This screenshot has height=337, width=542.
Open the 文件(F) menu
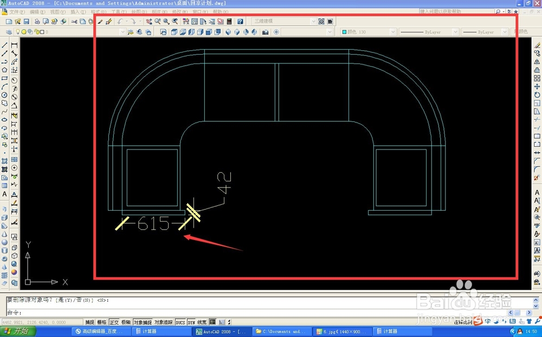[17, 12]
